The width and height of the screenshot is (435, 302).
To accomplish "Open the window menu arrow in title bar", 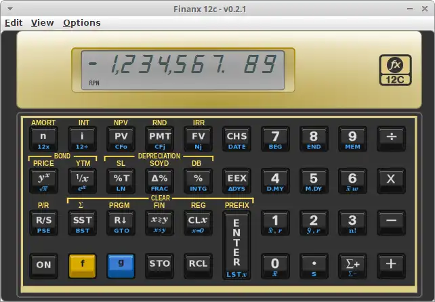I will pos(10,9).
